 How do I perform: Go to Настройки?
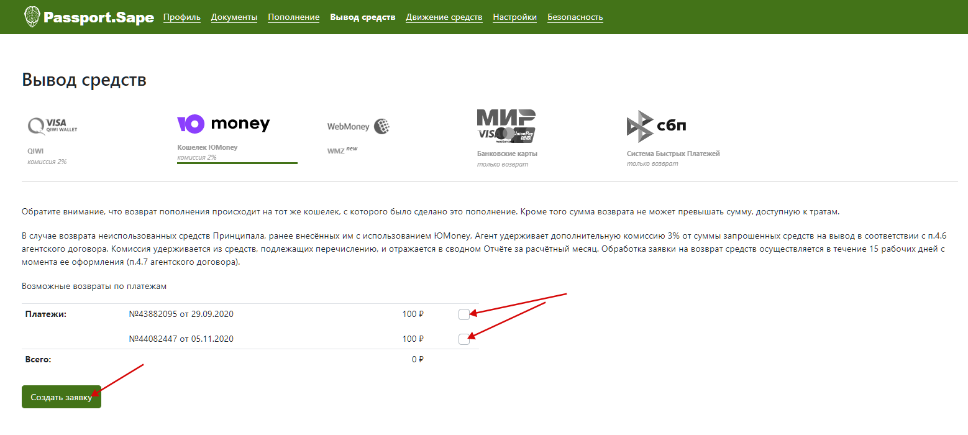pyautogui.click(x=515, y=17)
